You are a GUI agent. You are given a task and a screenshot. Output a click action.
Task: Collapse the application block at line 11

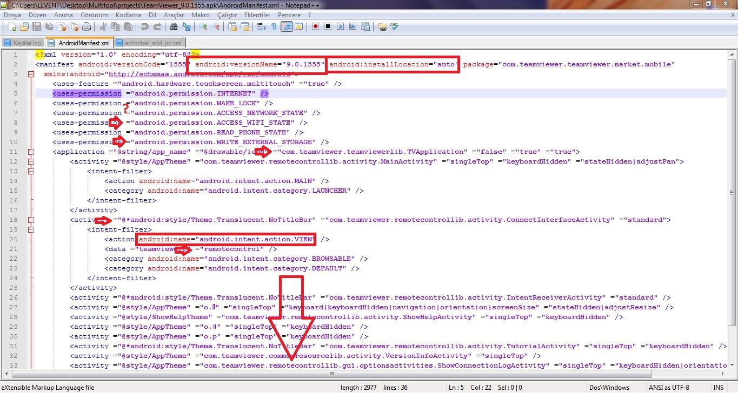[x=31, y=152]
